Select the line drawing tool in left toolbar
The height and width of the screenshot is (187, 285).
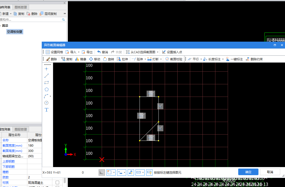(46, 76)
